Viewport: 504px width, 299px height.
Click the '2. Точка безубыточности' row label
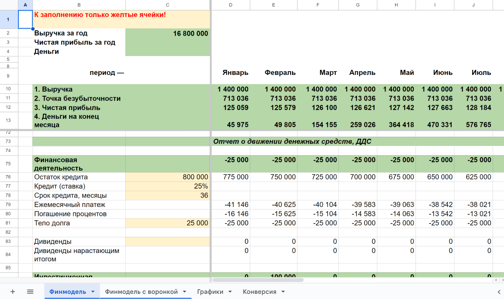coord(77,98)
